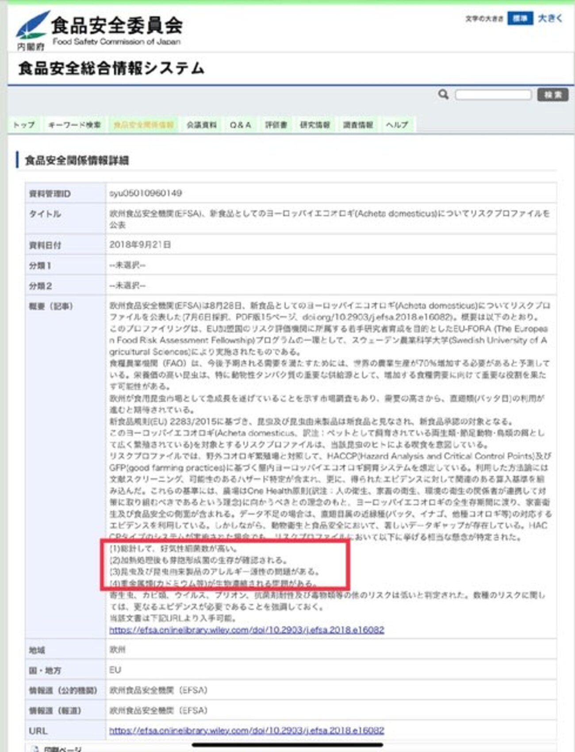Go to the 研究情報 tab
This screenshot has height=752, width=575.
(x=315, y=125)
